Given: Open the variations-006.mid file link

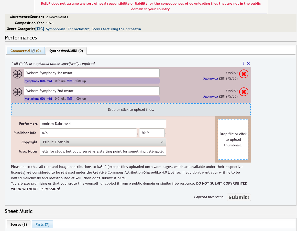Looking at the screenshot, I should point(38,99).
